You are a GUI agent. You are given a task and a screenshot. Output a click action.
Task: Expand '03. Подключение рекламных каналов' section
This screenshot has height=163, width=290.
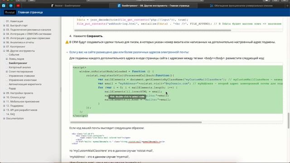pyautogui.click(x=4, y=30)
